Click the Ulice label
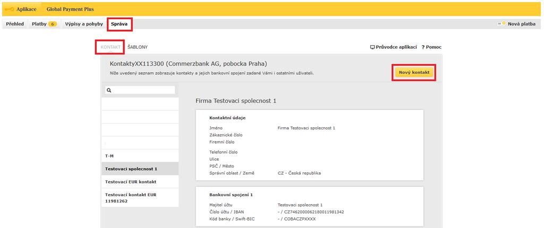 coord(214,159)
